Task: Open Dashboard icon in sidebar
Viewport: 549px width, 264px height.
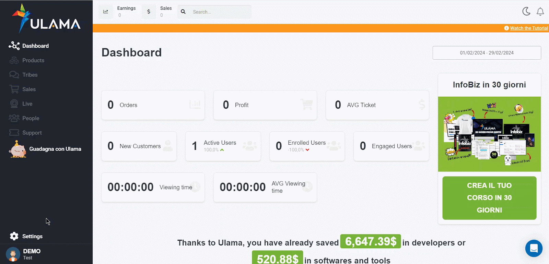Action: tap(14, 46)
